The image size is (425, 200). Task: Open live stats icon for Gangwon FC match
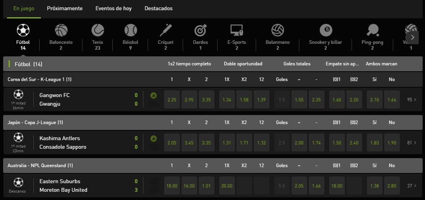tap(153, 95)
